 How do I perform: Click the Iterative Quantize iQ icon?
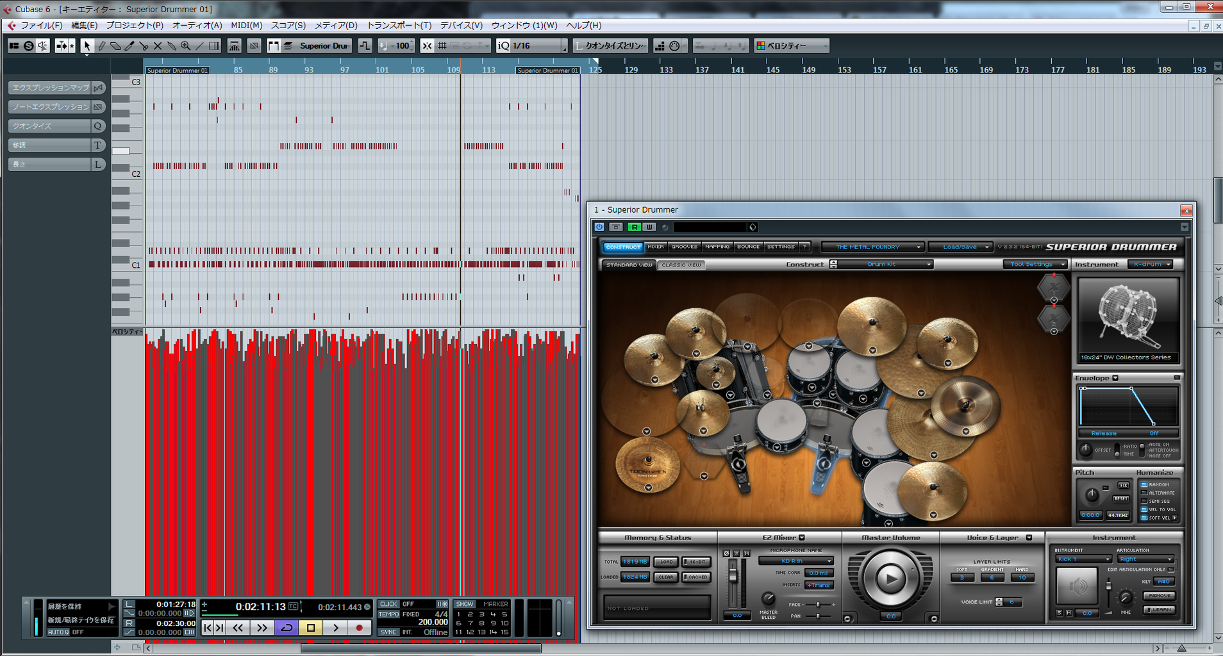[504, 45]
